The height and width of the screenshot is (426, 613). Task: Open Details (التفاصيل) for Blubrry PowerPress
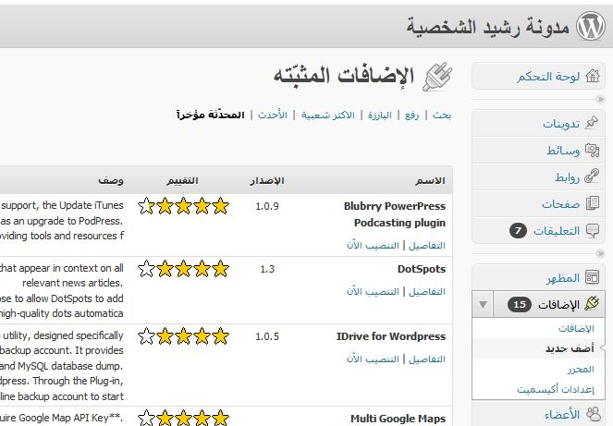(426, 245)
